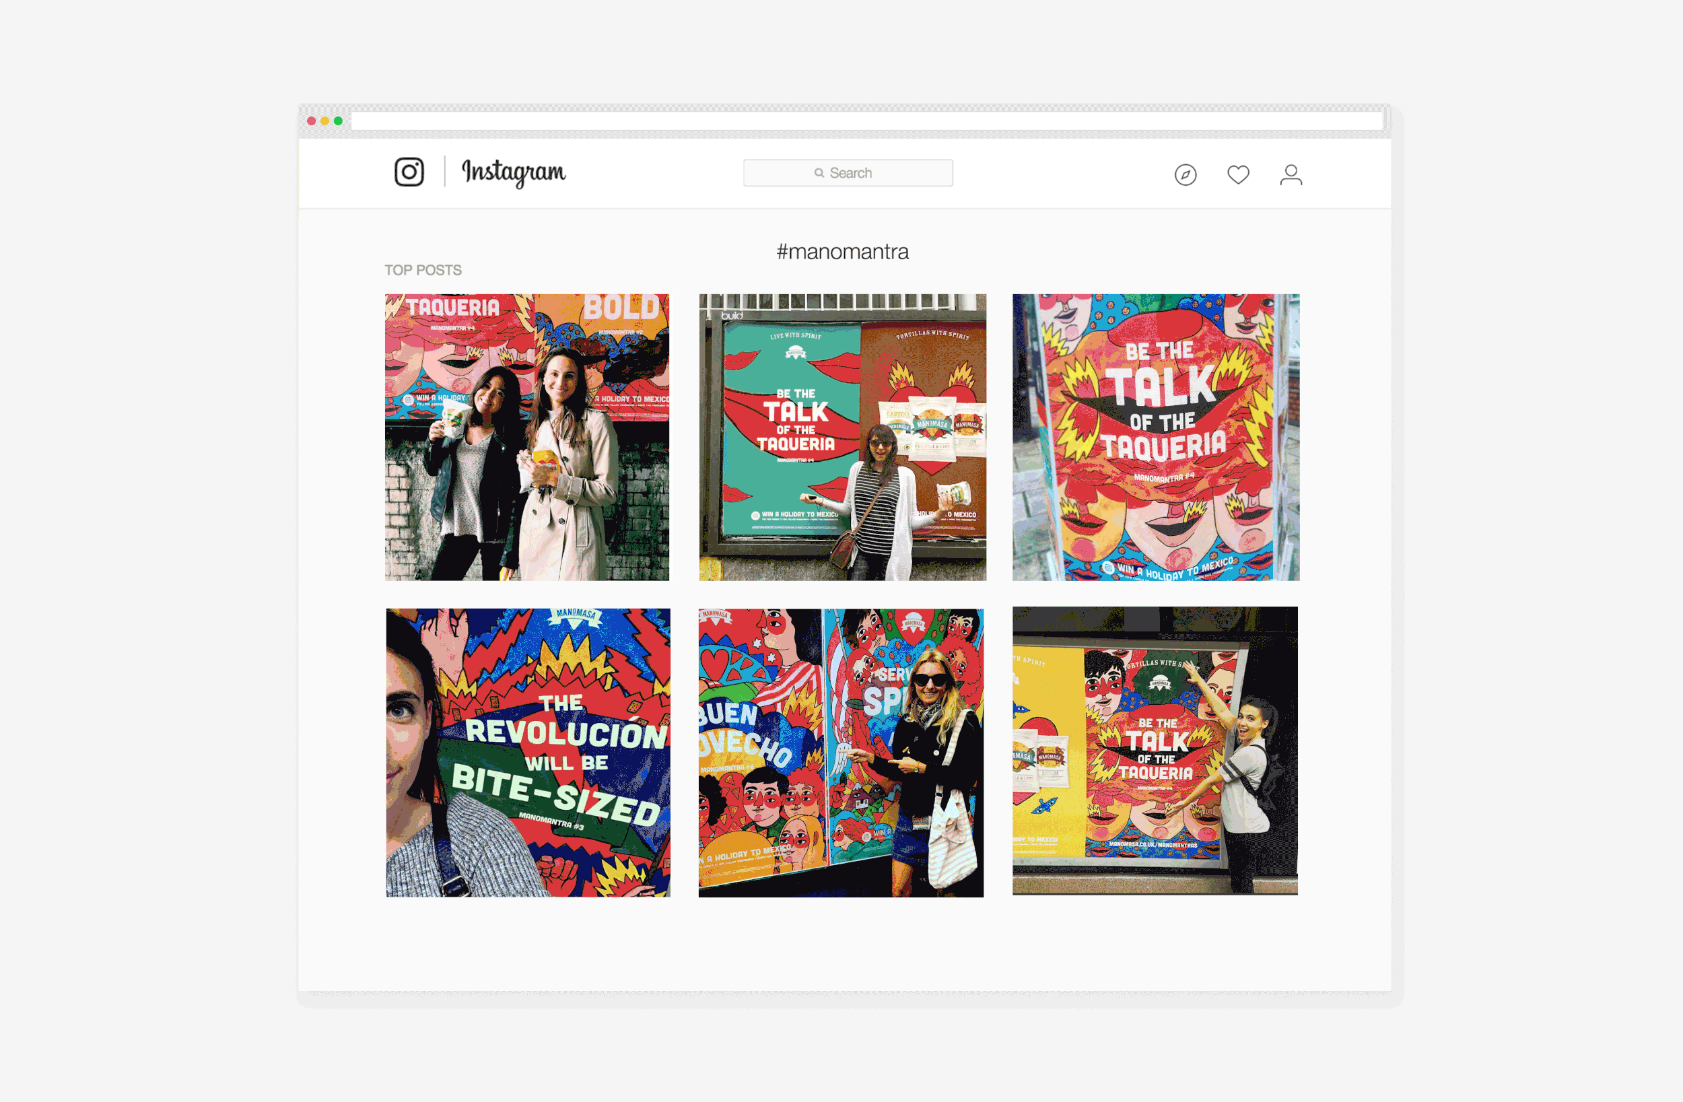Open Revolución Will Be Bite-Sized post

(528, 753)
